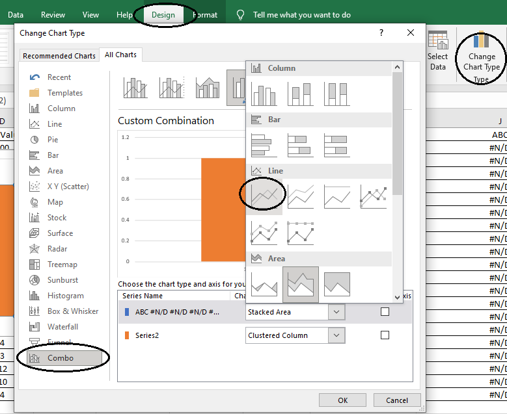Select Templates chart category
507x414 pixels.
[65, 93]
